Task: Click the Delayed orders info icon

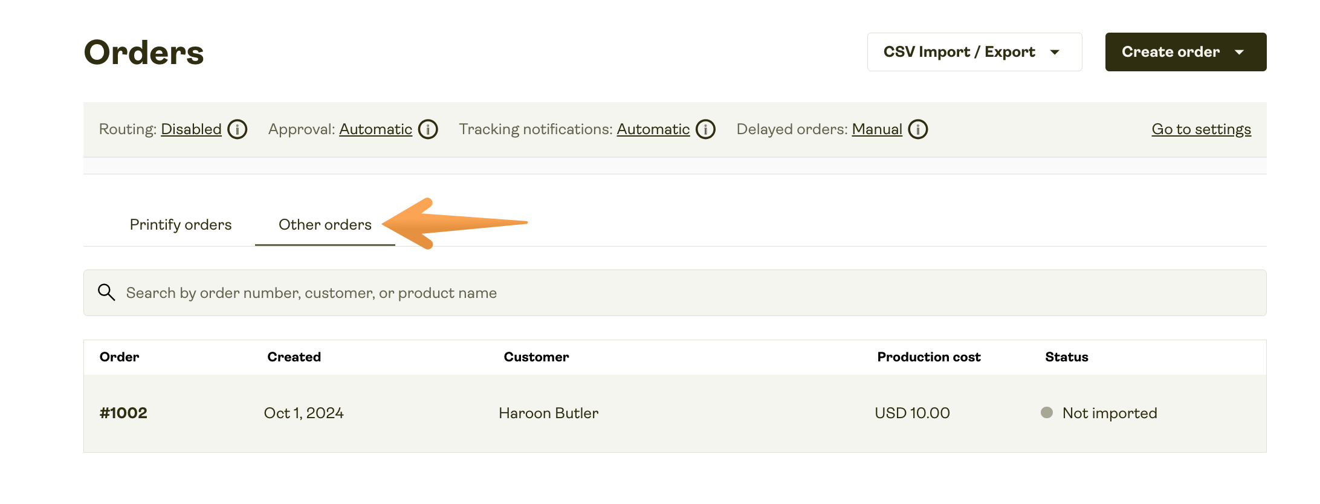Action: [x=918, y=129]
